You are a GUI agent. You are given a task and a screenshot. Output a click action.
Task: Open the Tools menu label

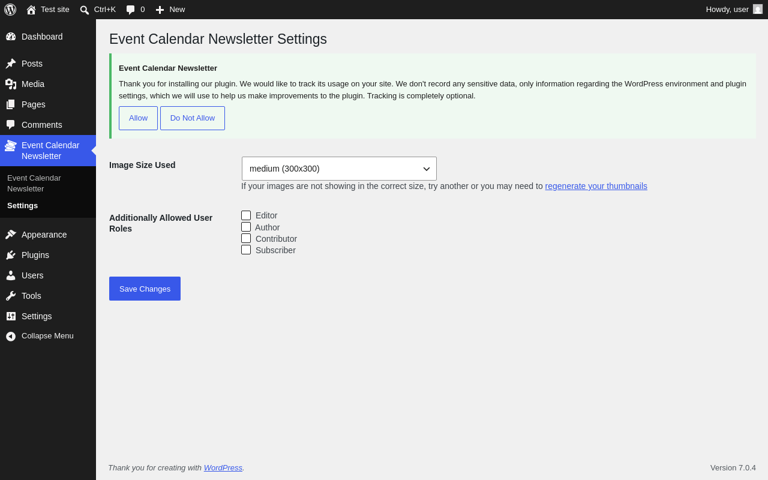[x=31, y=296]
